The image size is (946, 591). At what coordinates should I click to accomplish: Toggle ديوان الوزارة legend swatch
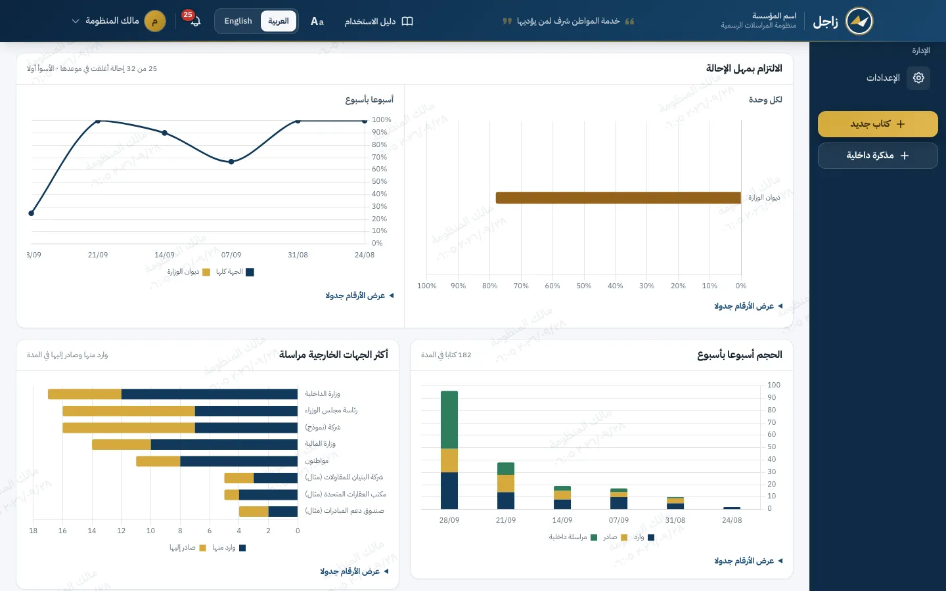(206, 272)
